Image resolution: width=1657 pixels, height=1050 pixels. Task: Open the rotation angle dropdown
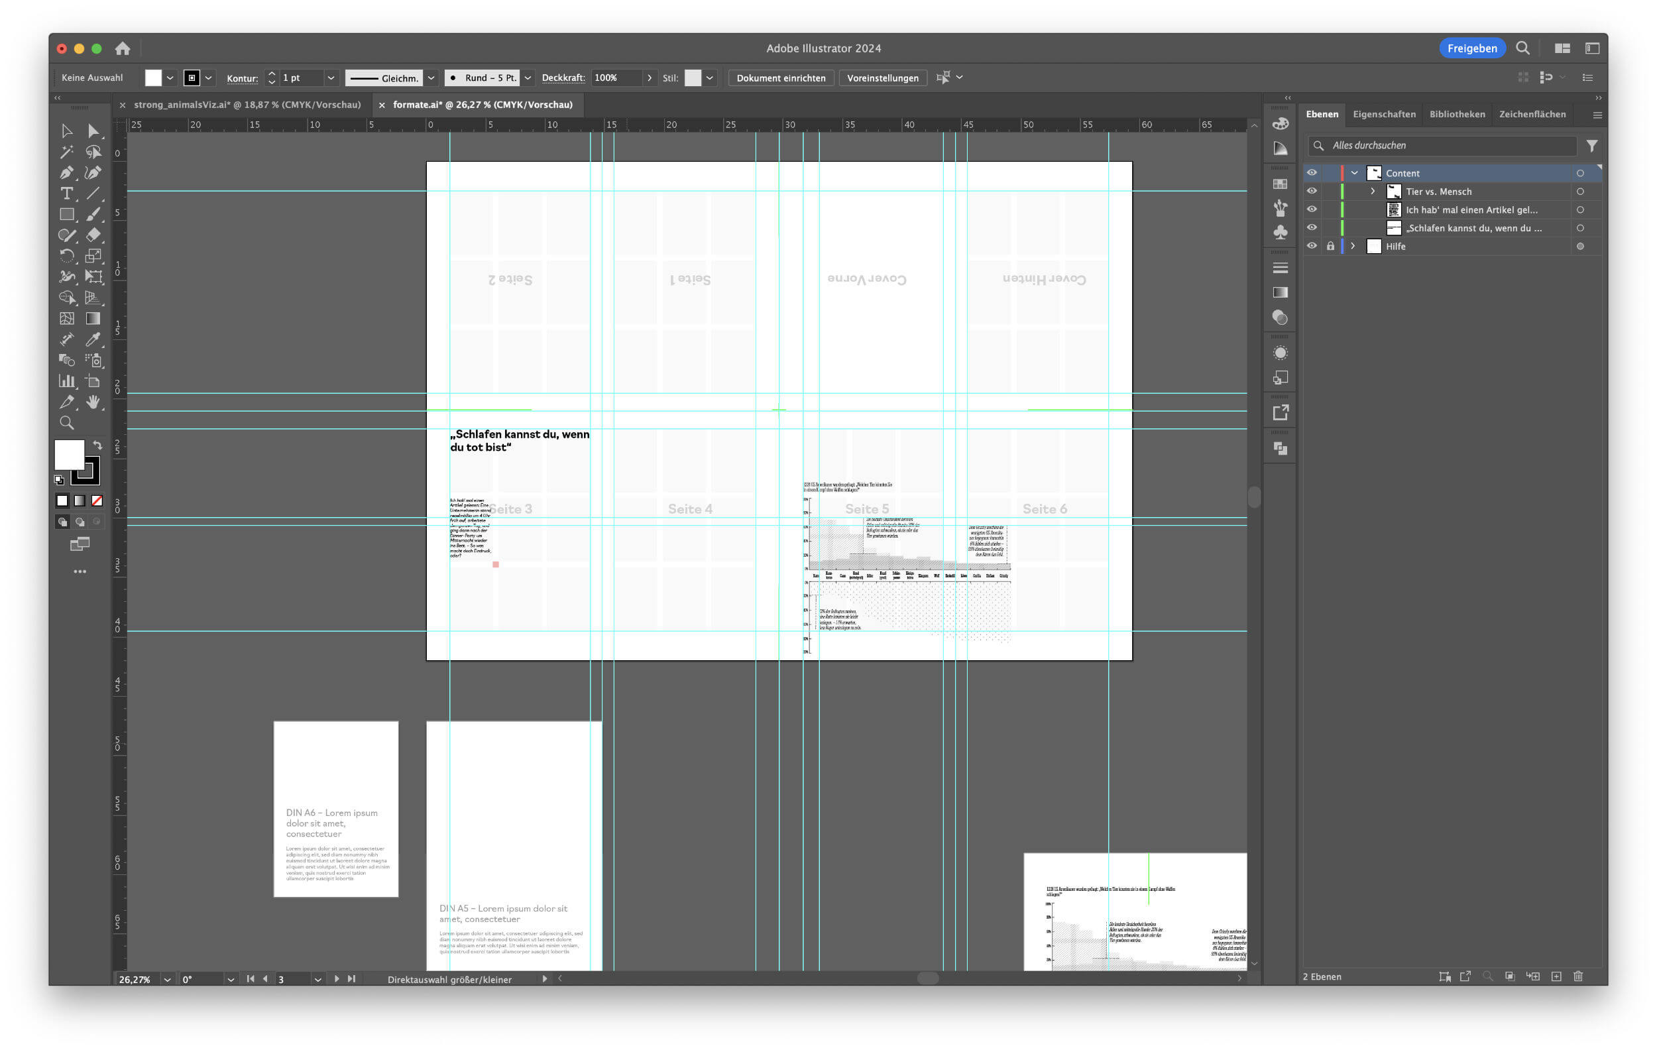click(230, 978)
